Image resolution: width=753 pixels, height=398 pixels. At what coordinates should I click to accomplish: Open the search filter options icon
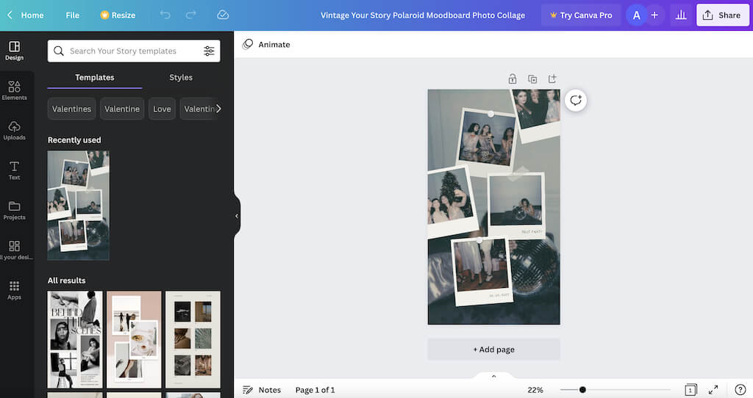click(209, 51)
